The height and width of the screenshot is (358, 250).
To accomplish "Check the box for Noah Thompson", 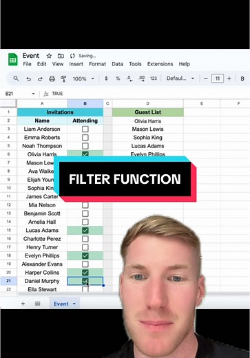I will pyautogui.click(x=85, y=146).
